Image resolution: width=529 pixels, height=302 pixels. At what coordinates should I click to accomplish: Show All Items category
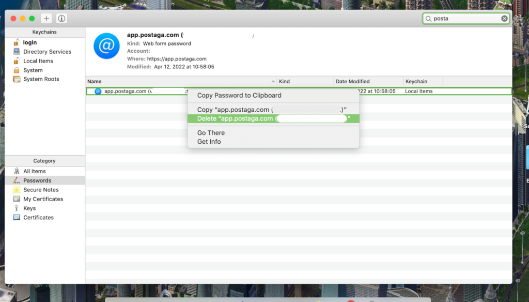point(34,171)
